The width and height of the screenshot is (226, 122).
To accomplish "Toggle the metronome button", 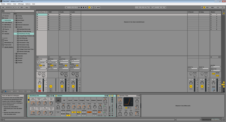I will click(21, 7).
